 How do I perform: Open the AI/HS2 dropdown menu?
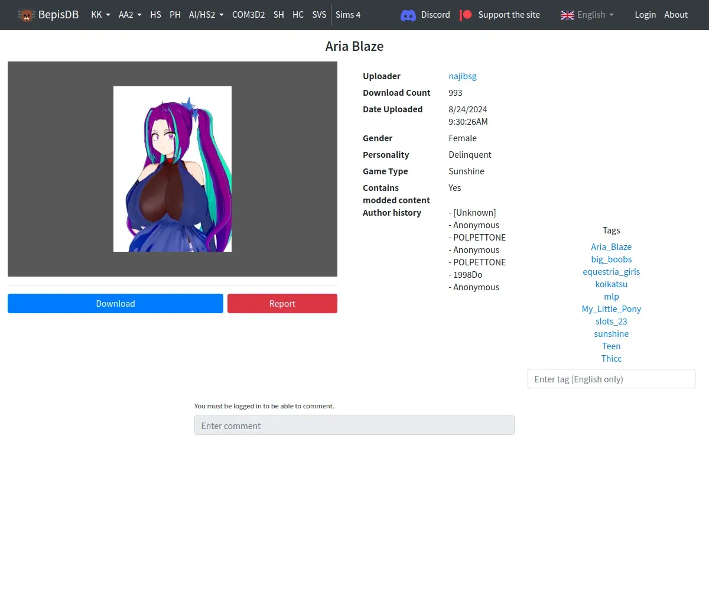click(x=206, y=15)
